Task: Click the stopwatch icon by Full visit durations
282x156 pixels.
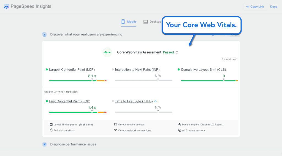Action: click(51, 130)
